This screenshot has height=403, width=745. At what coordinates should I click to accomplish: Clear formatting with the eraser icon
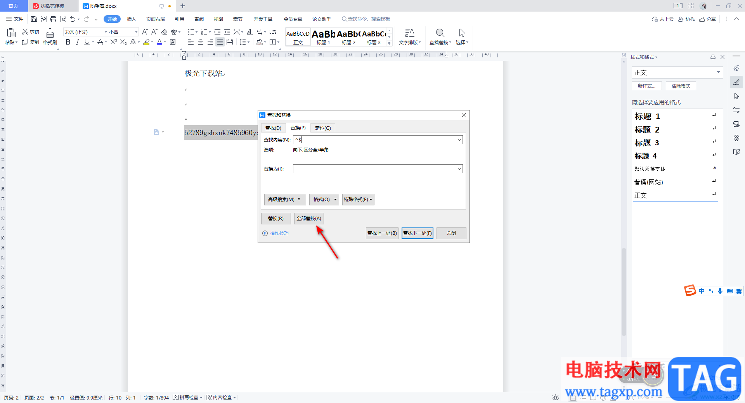[x=164, y=32]
